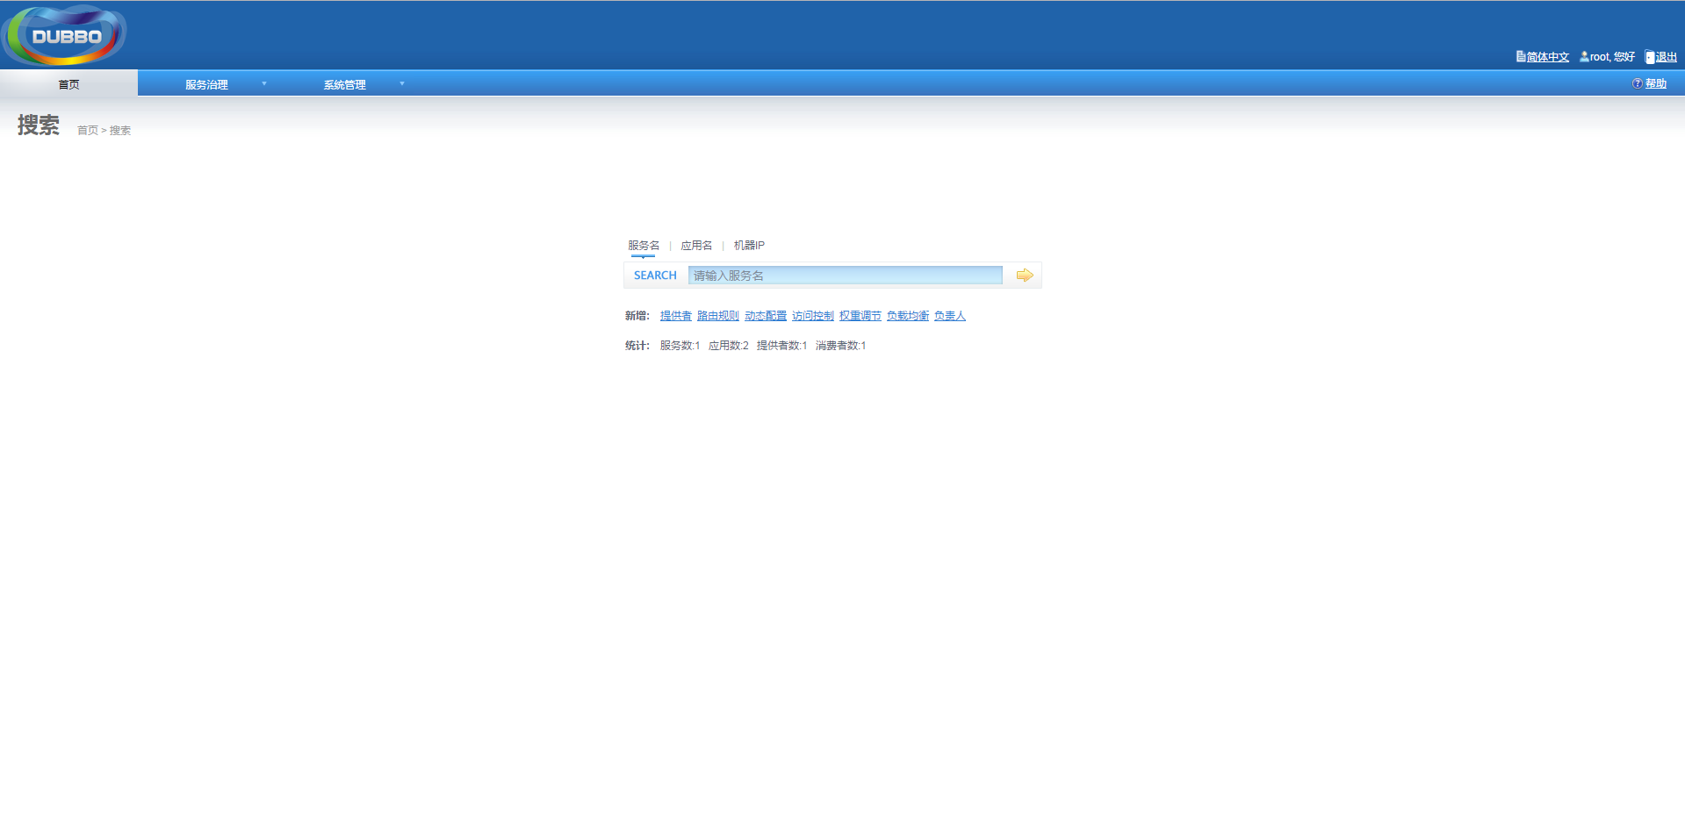Add a new 路由规则

[x=718, y=316]
